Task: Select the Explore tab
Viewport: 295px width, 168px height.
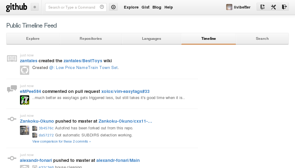Action: (x=33, y=39)
